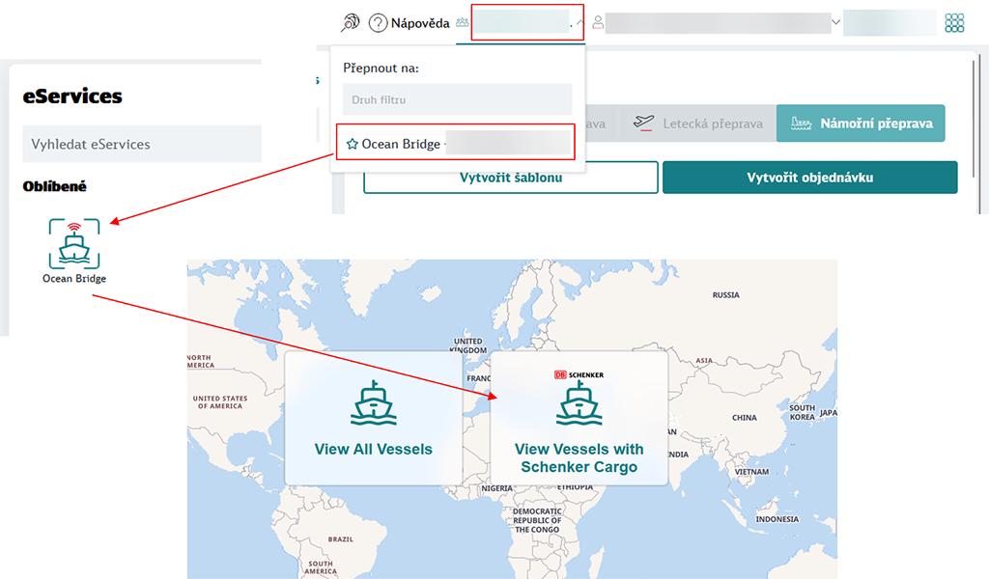Image resolution: width=989 pixels, height=579 pixels.
Task: Click Vytvořit objednávku button
Action: [x=810, y=178]
